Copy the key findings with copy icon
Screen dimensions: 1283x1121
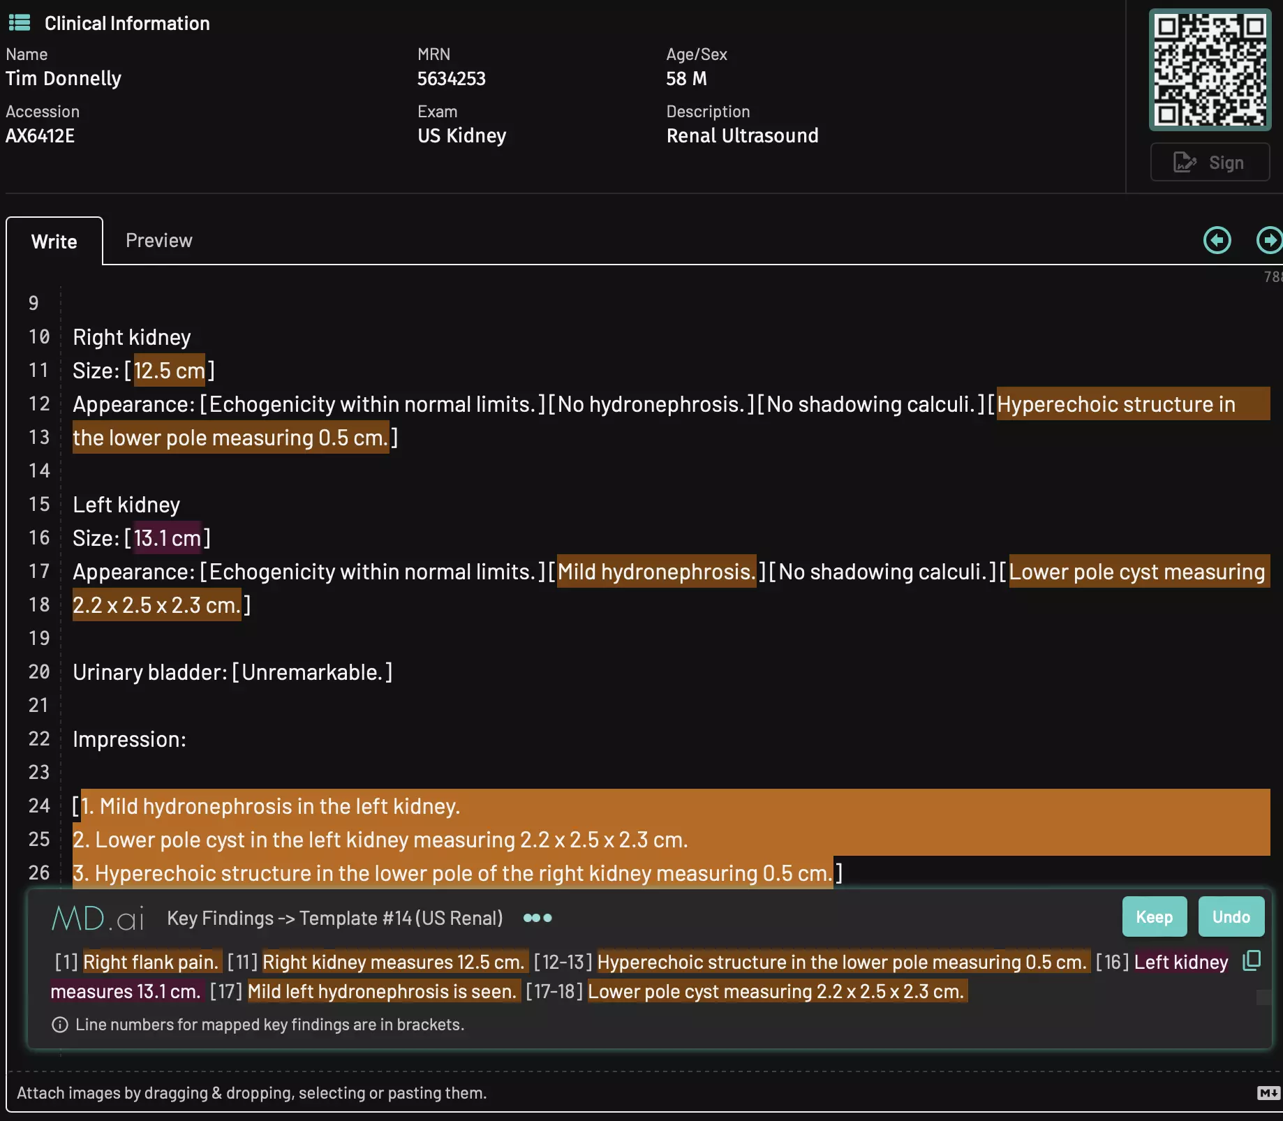pyautogui.click(x=1252, y=961)
